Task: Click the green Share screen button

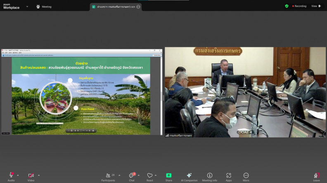Action: point(169,177)
